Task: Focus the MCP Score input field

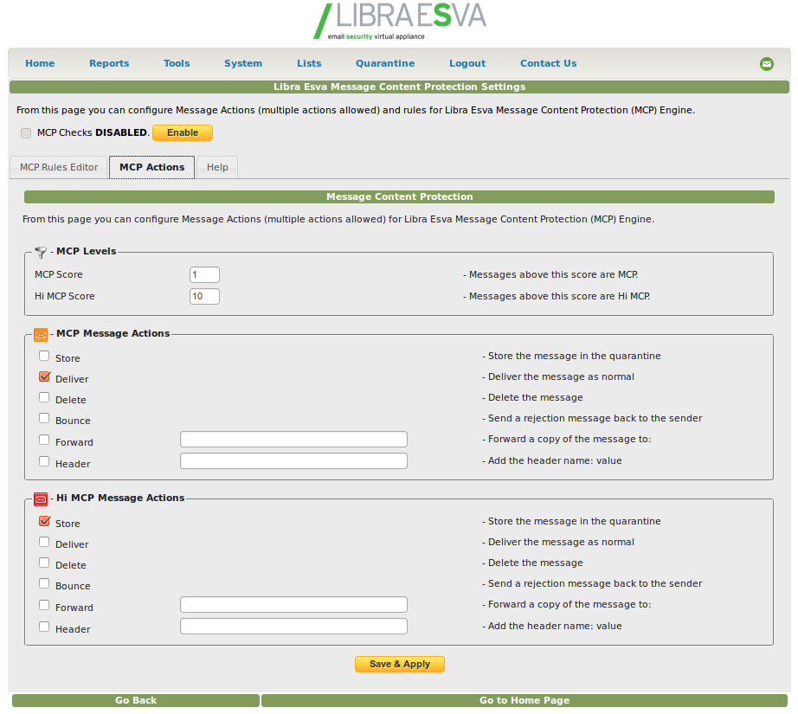Action: pos(204,275)
